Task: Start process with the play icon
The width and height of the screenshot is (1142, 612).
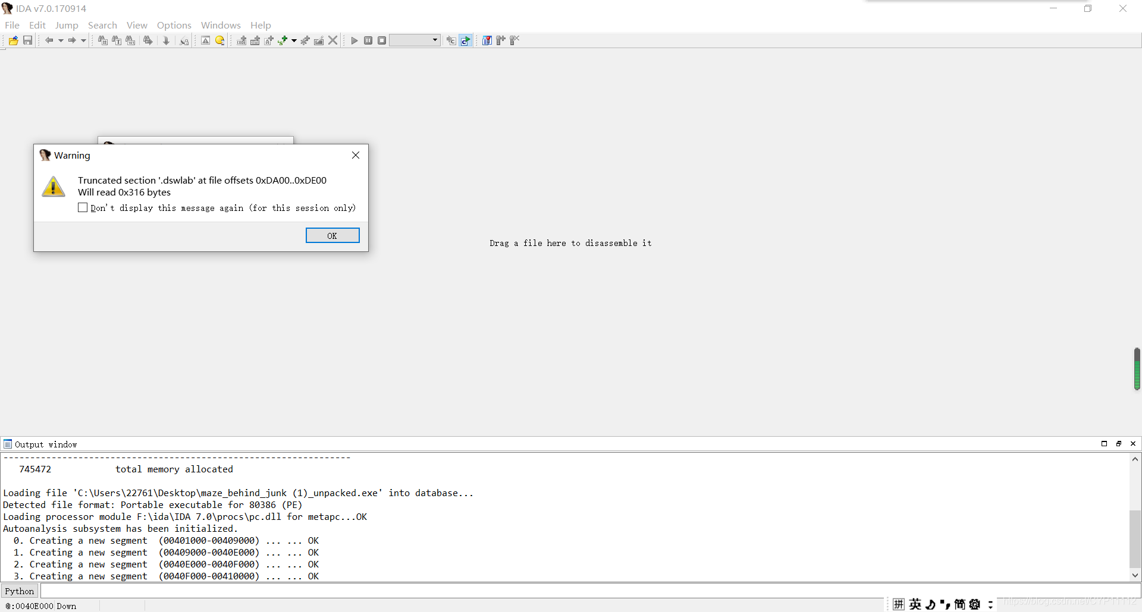Action: (354, 40)
